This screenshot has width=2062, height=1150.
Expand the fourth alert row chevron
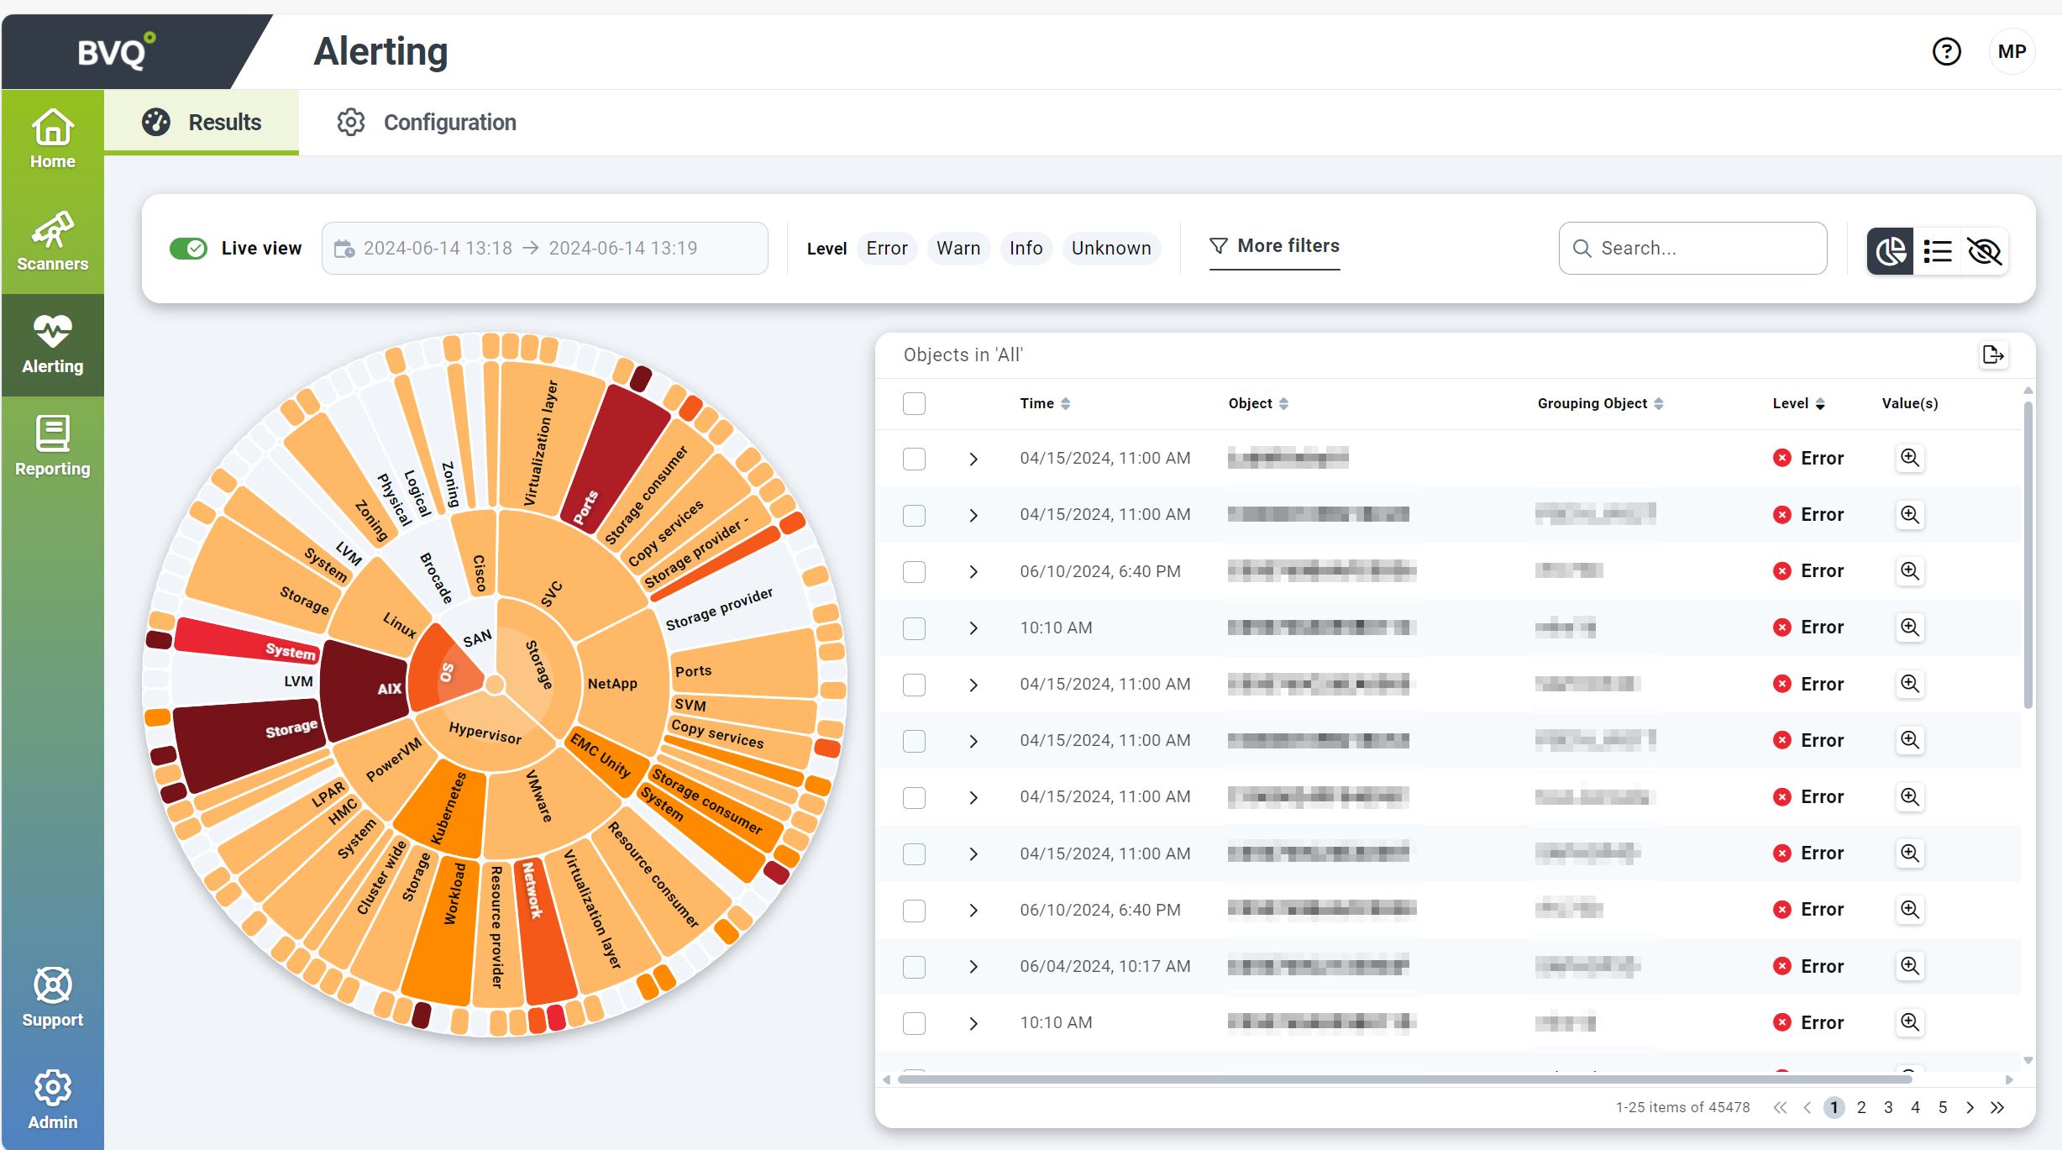coord(973,628)
